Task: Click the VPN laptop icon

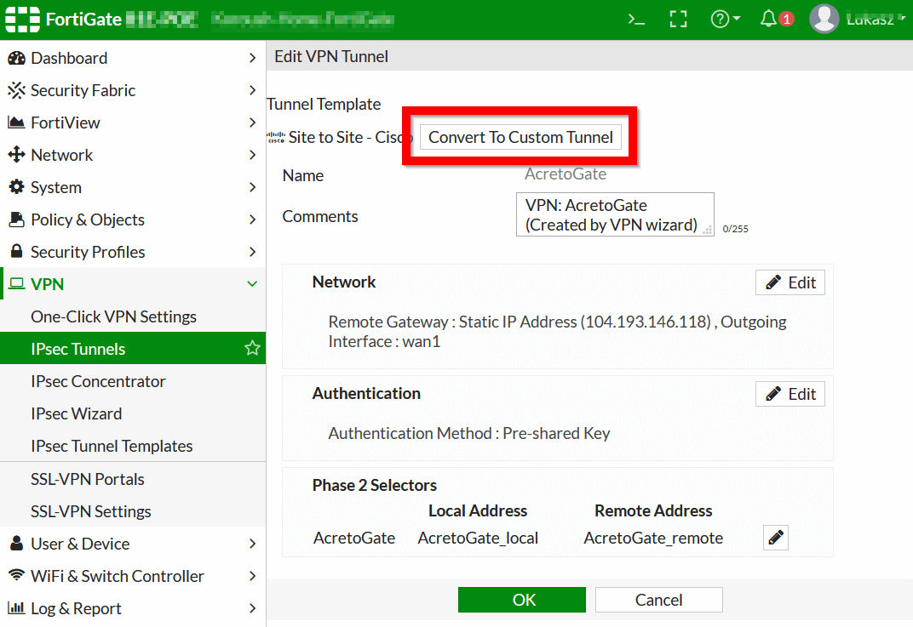Action: (17, 284)
